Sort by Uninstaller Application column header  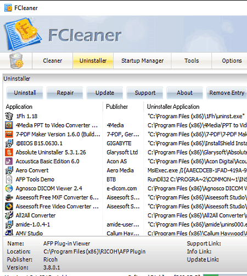click(x=173, y=107)
